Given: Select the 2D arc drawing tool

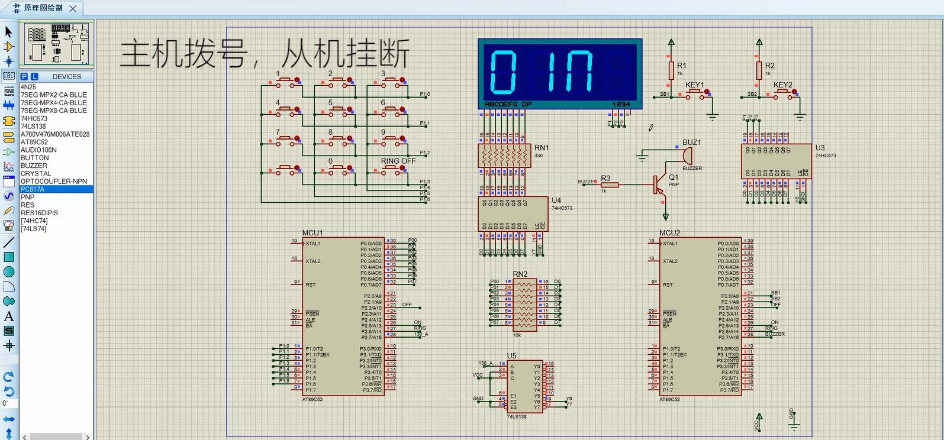Looking at the screenshot, I should tap(8, 287).
